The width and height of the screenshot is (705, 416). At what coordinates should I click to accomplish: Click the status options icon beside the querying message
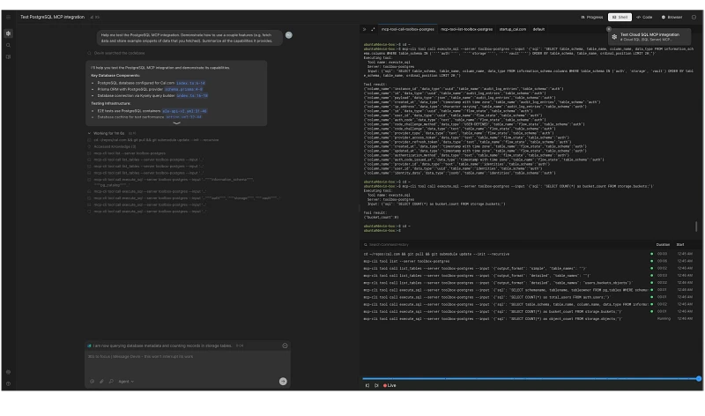pos(285,345)
